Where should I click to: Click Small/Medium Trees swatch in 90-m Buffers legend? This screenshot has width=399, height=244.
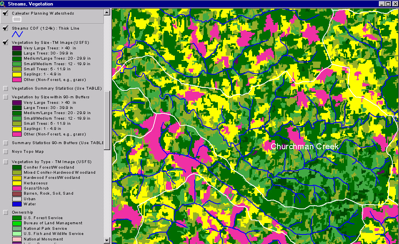17,118
